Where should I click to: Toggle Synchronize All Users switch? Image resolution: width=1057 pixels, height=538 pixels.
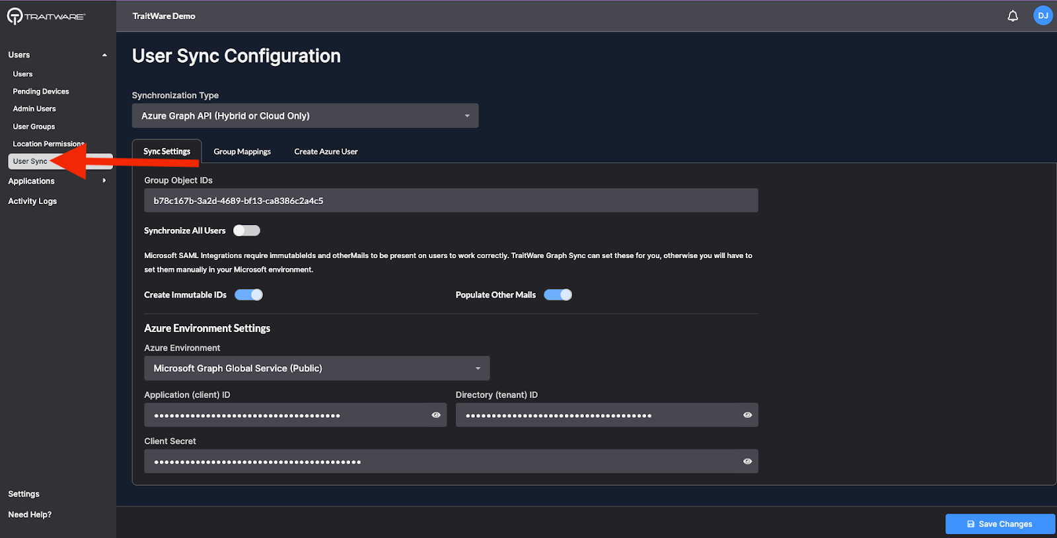(x=246, y=230)
